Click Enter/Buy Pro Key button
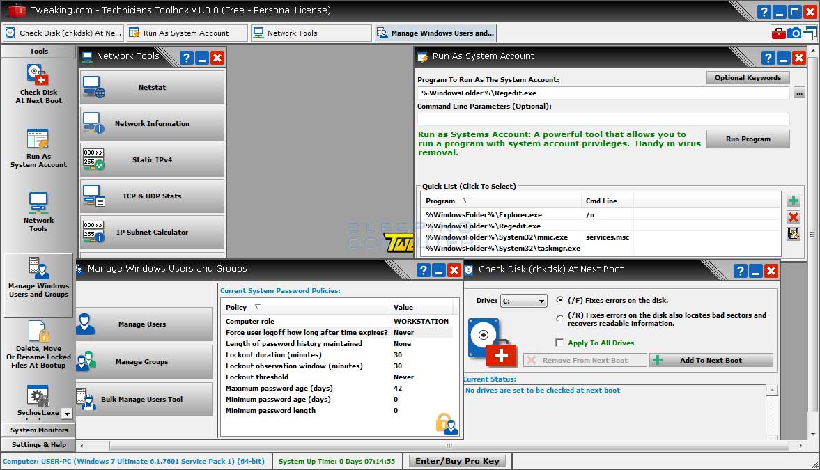This screenshot has height=470, width=820. coord(457,461)
